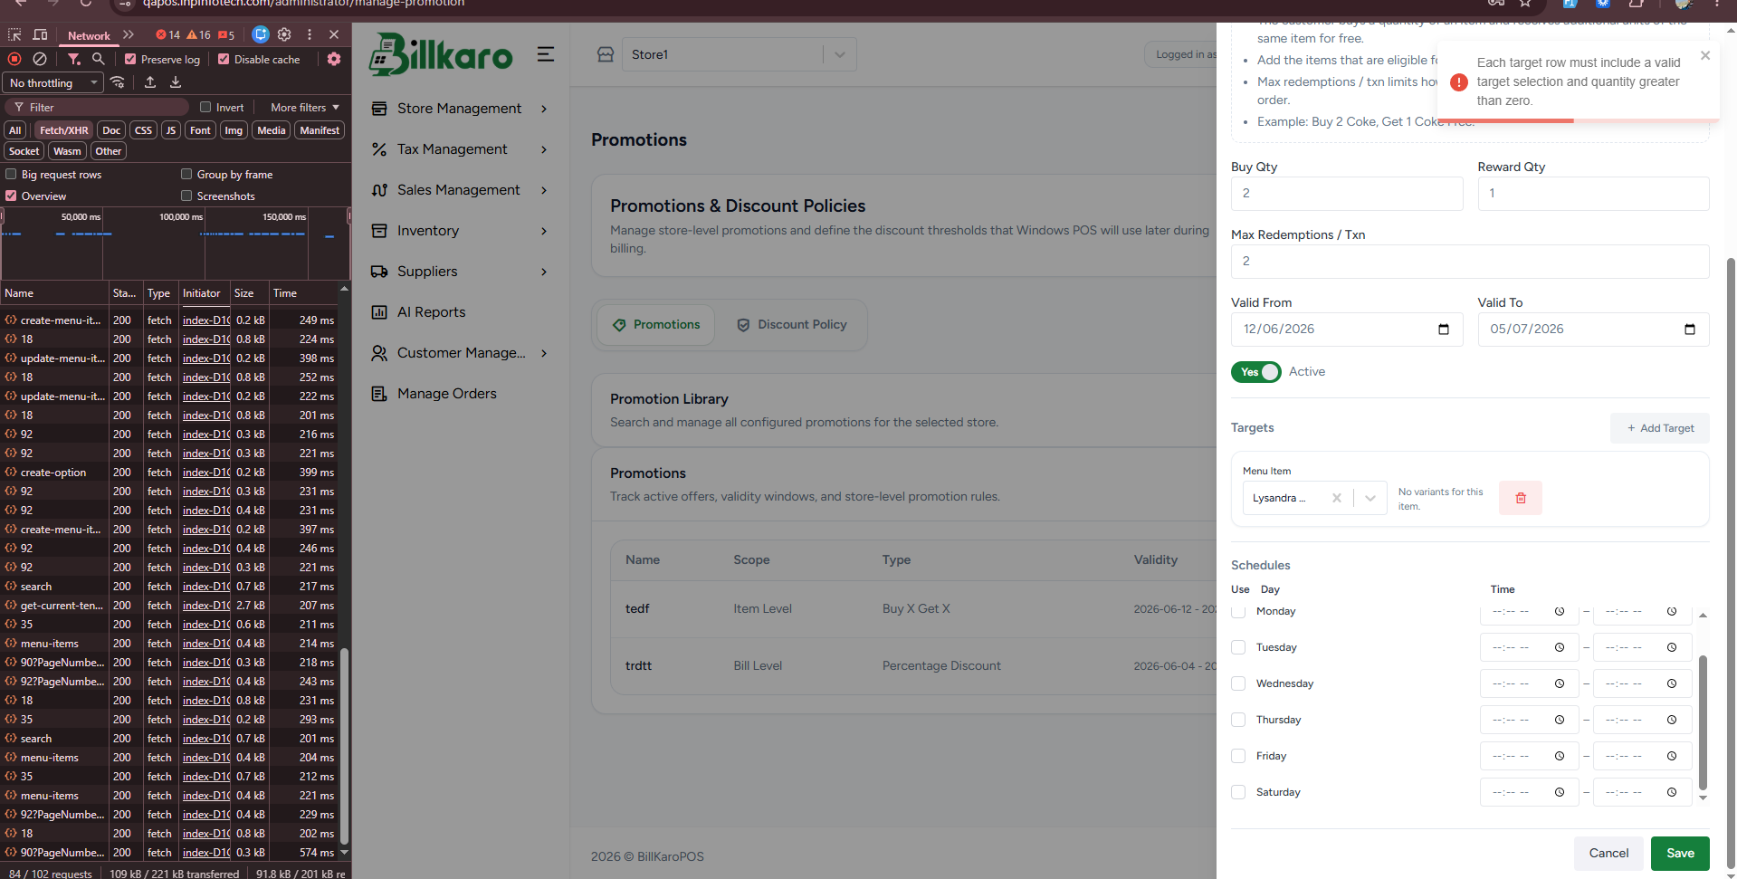The image size is (1737, 879).
Task: Open the Store1 store selector dropdown
Action: click(739, 54)
